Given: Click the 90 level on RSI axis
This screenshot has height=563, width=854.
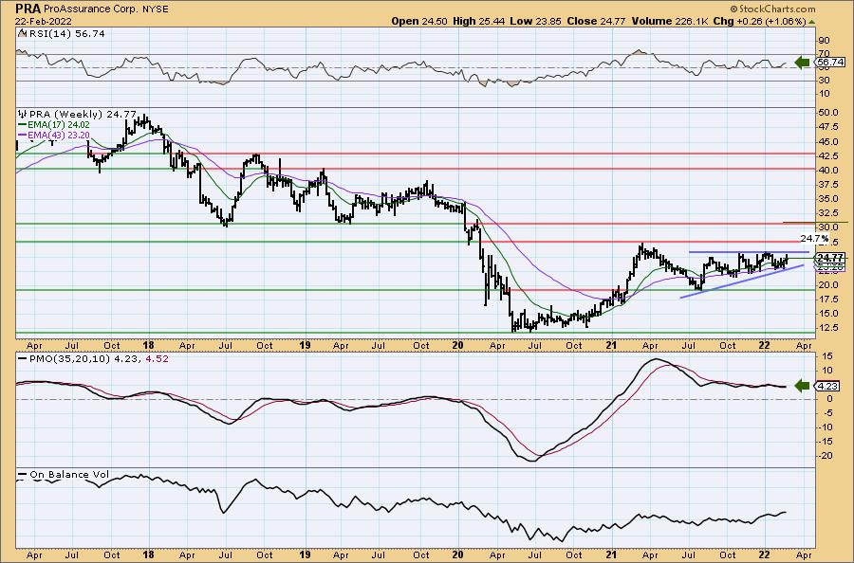Looking at the screenshot, I should 824,40.
